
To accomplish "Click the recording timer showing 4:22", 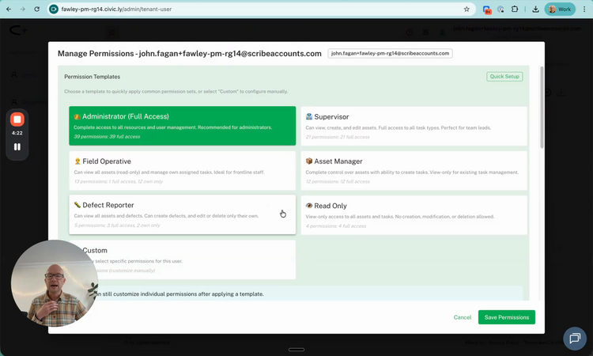I will (x=17, y=133).
